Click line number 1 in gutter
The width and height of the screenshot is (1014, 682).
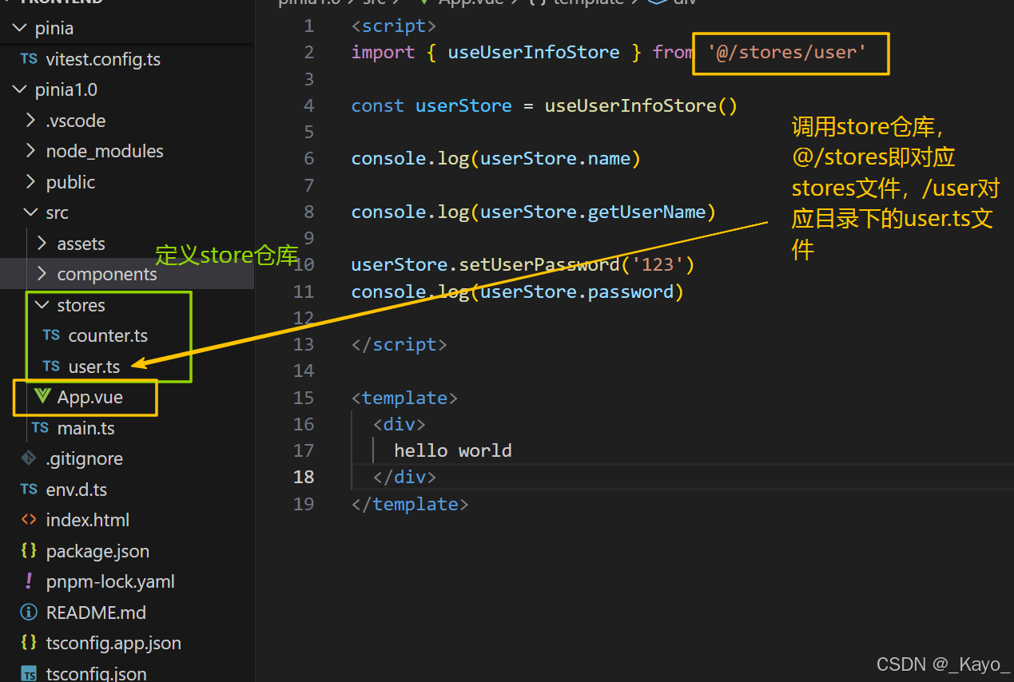click(x=309, y=26)
